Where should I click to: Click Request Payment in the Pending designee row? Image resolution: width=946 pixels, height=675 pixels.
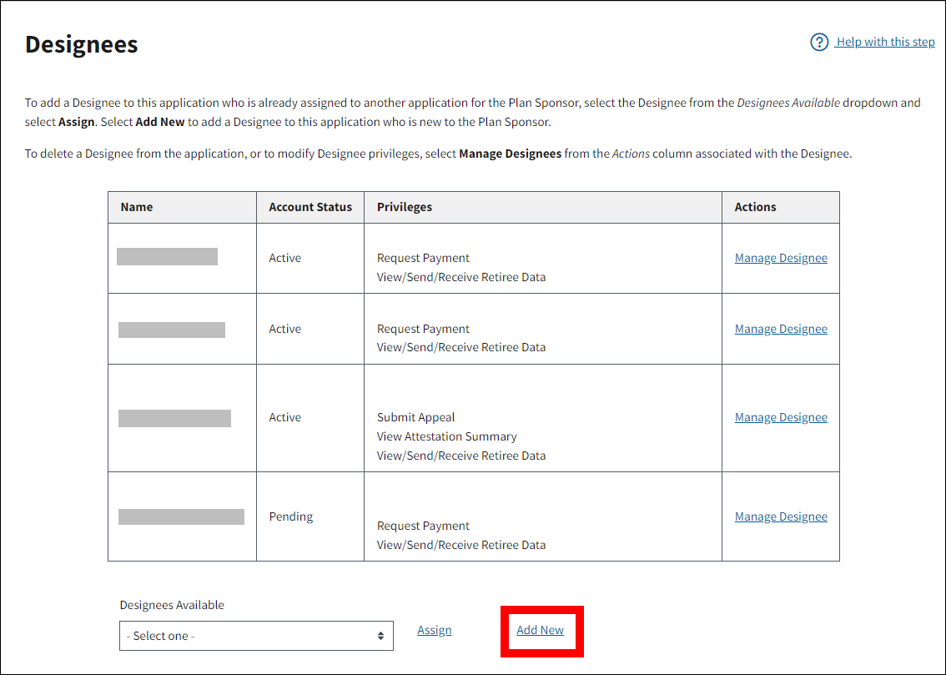coord(423,526)
